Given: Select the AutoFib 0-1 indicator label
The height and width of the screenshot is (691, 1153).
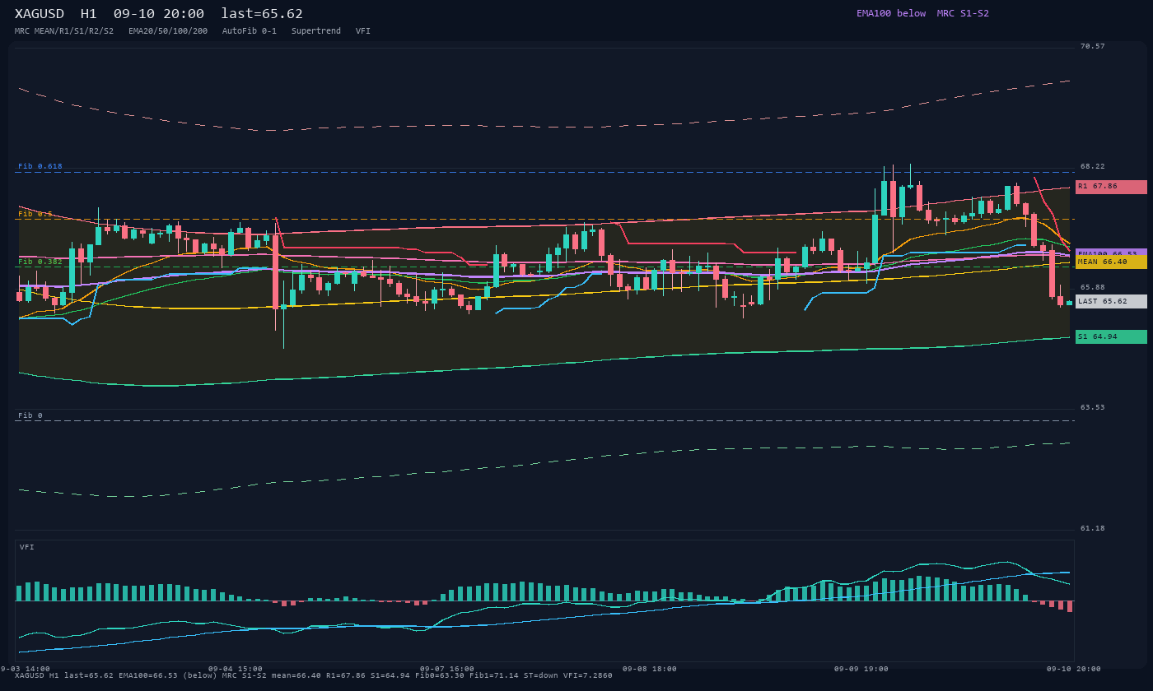Looking at the screenshot, I should pos(250,31).
